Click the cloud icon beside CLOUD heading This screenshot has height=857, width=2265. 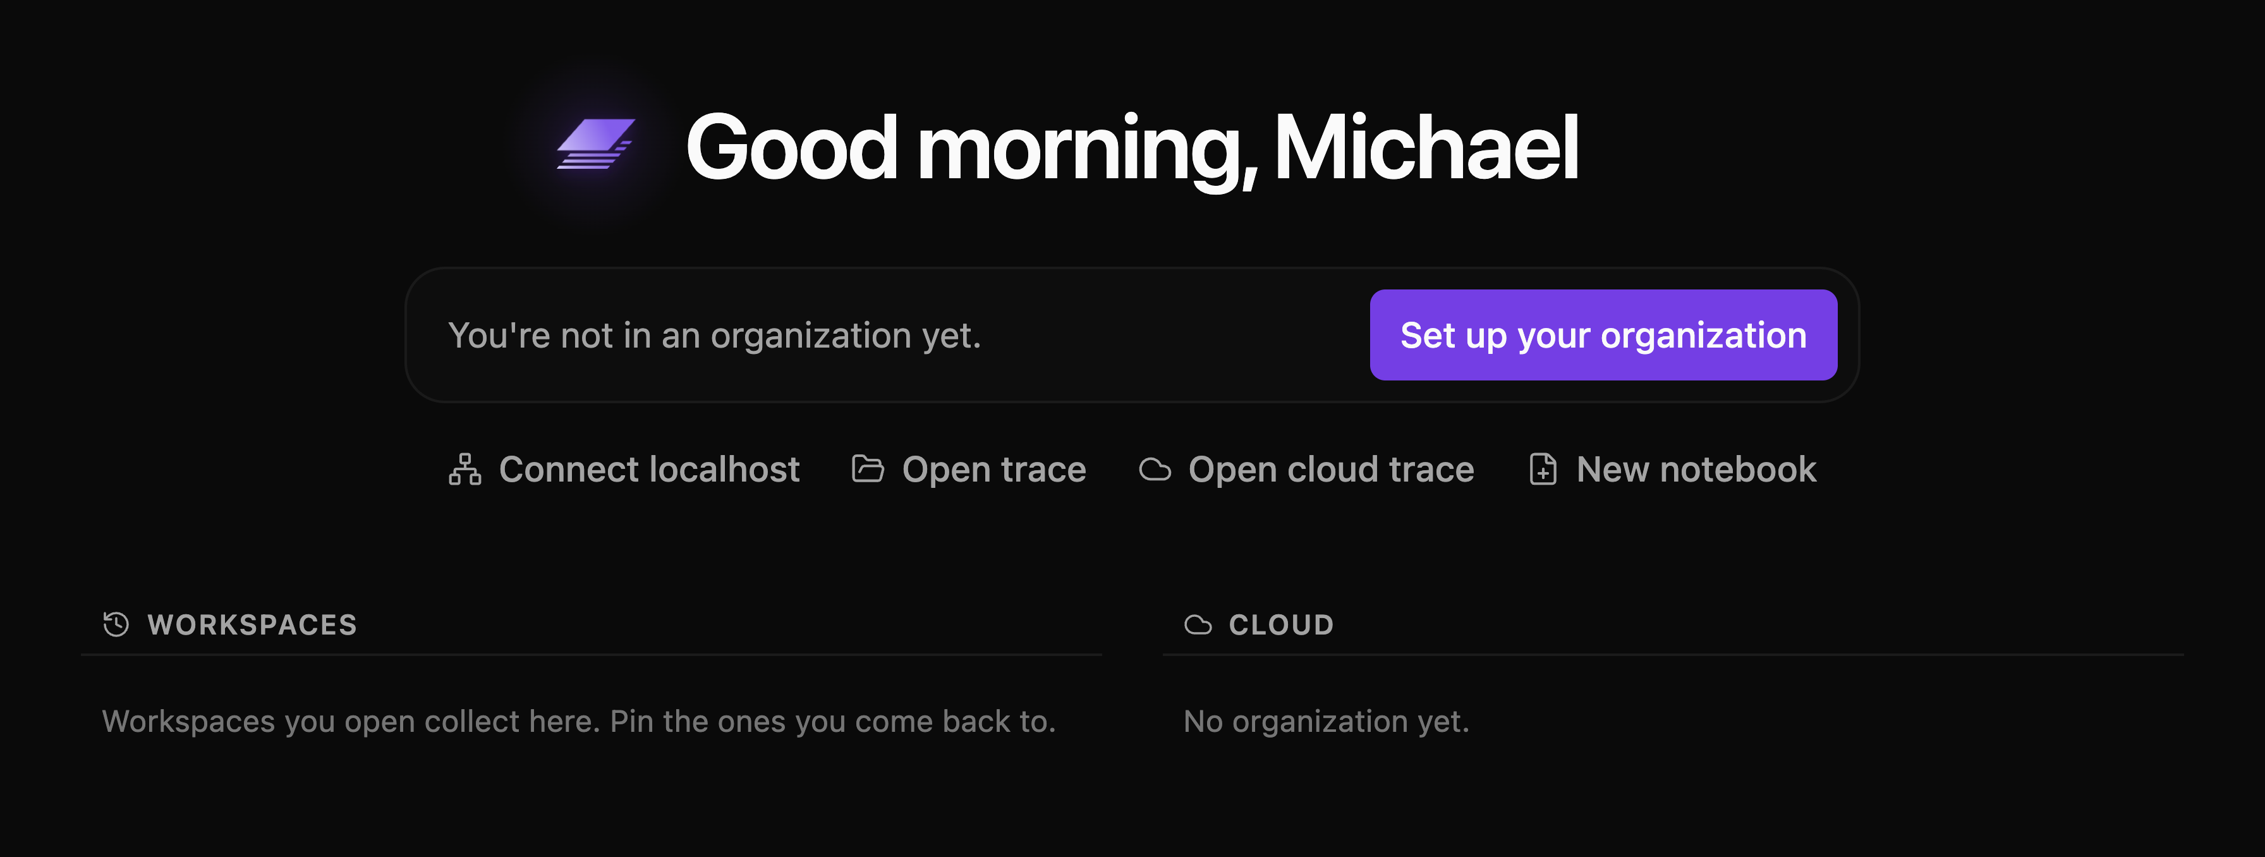pos(1198,625)
